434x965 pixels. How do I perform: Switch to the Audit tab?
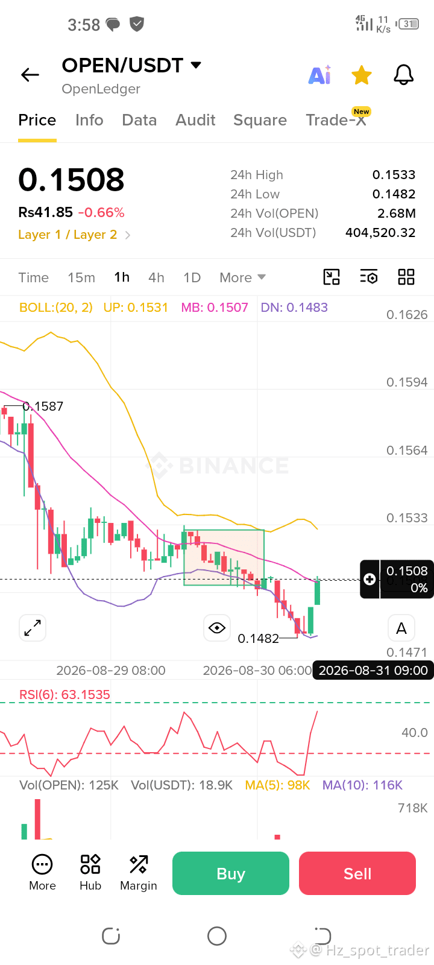point(195,120)
